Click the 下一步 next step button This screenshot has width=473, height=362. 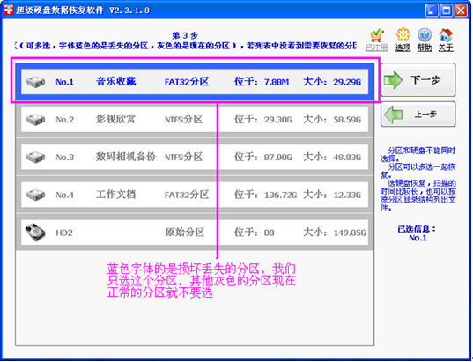pyautogui.click(x=418, y=80)
